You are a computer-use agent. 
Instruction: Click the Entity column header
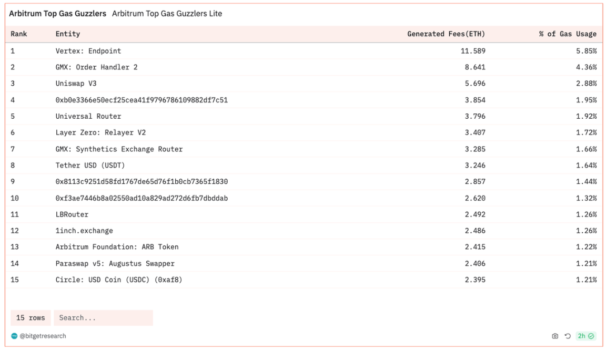point(68,34)
